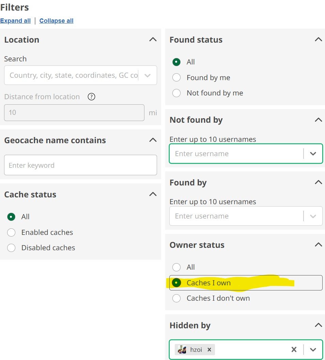325x360 pixels.
Task: Collapse the Found status section
Action: tap(318, 40)
